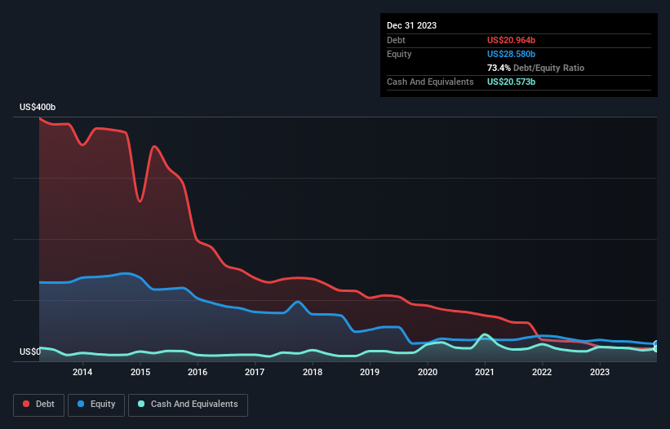
Task: Click the 2018 axis label
Action: pyautogui.click(x=313, y=372)
